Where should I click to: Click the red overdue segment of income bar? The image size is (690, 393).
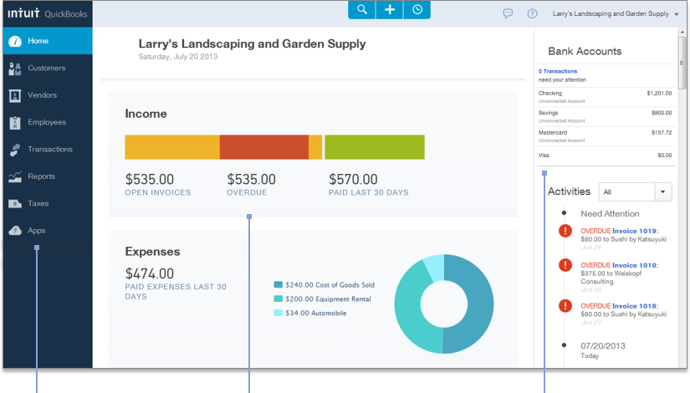click(264, 147)
